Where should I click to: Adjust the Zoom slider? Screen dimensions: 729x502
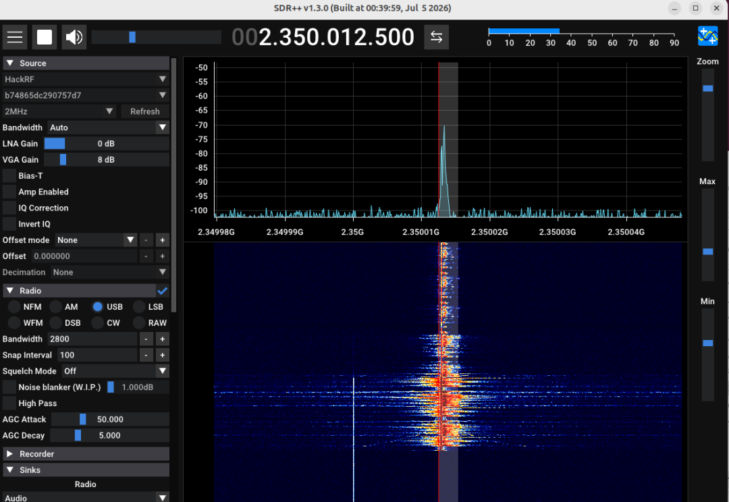tap(707, 115)
